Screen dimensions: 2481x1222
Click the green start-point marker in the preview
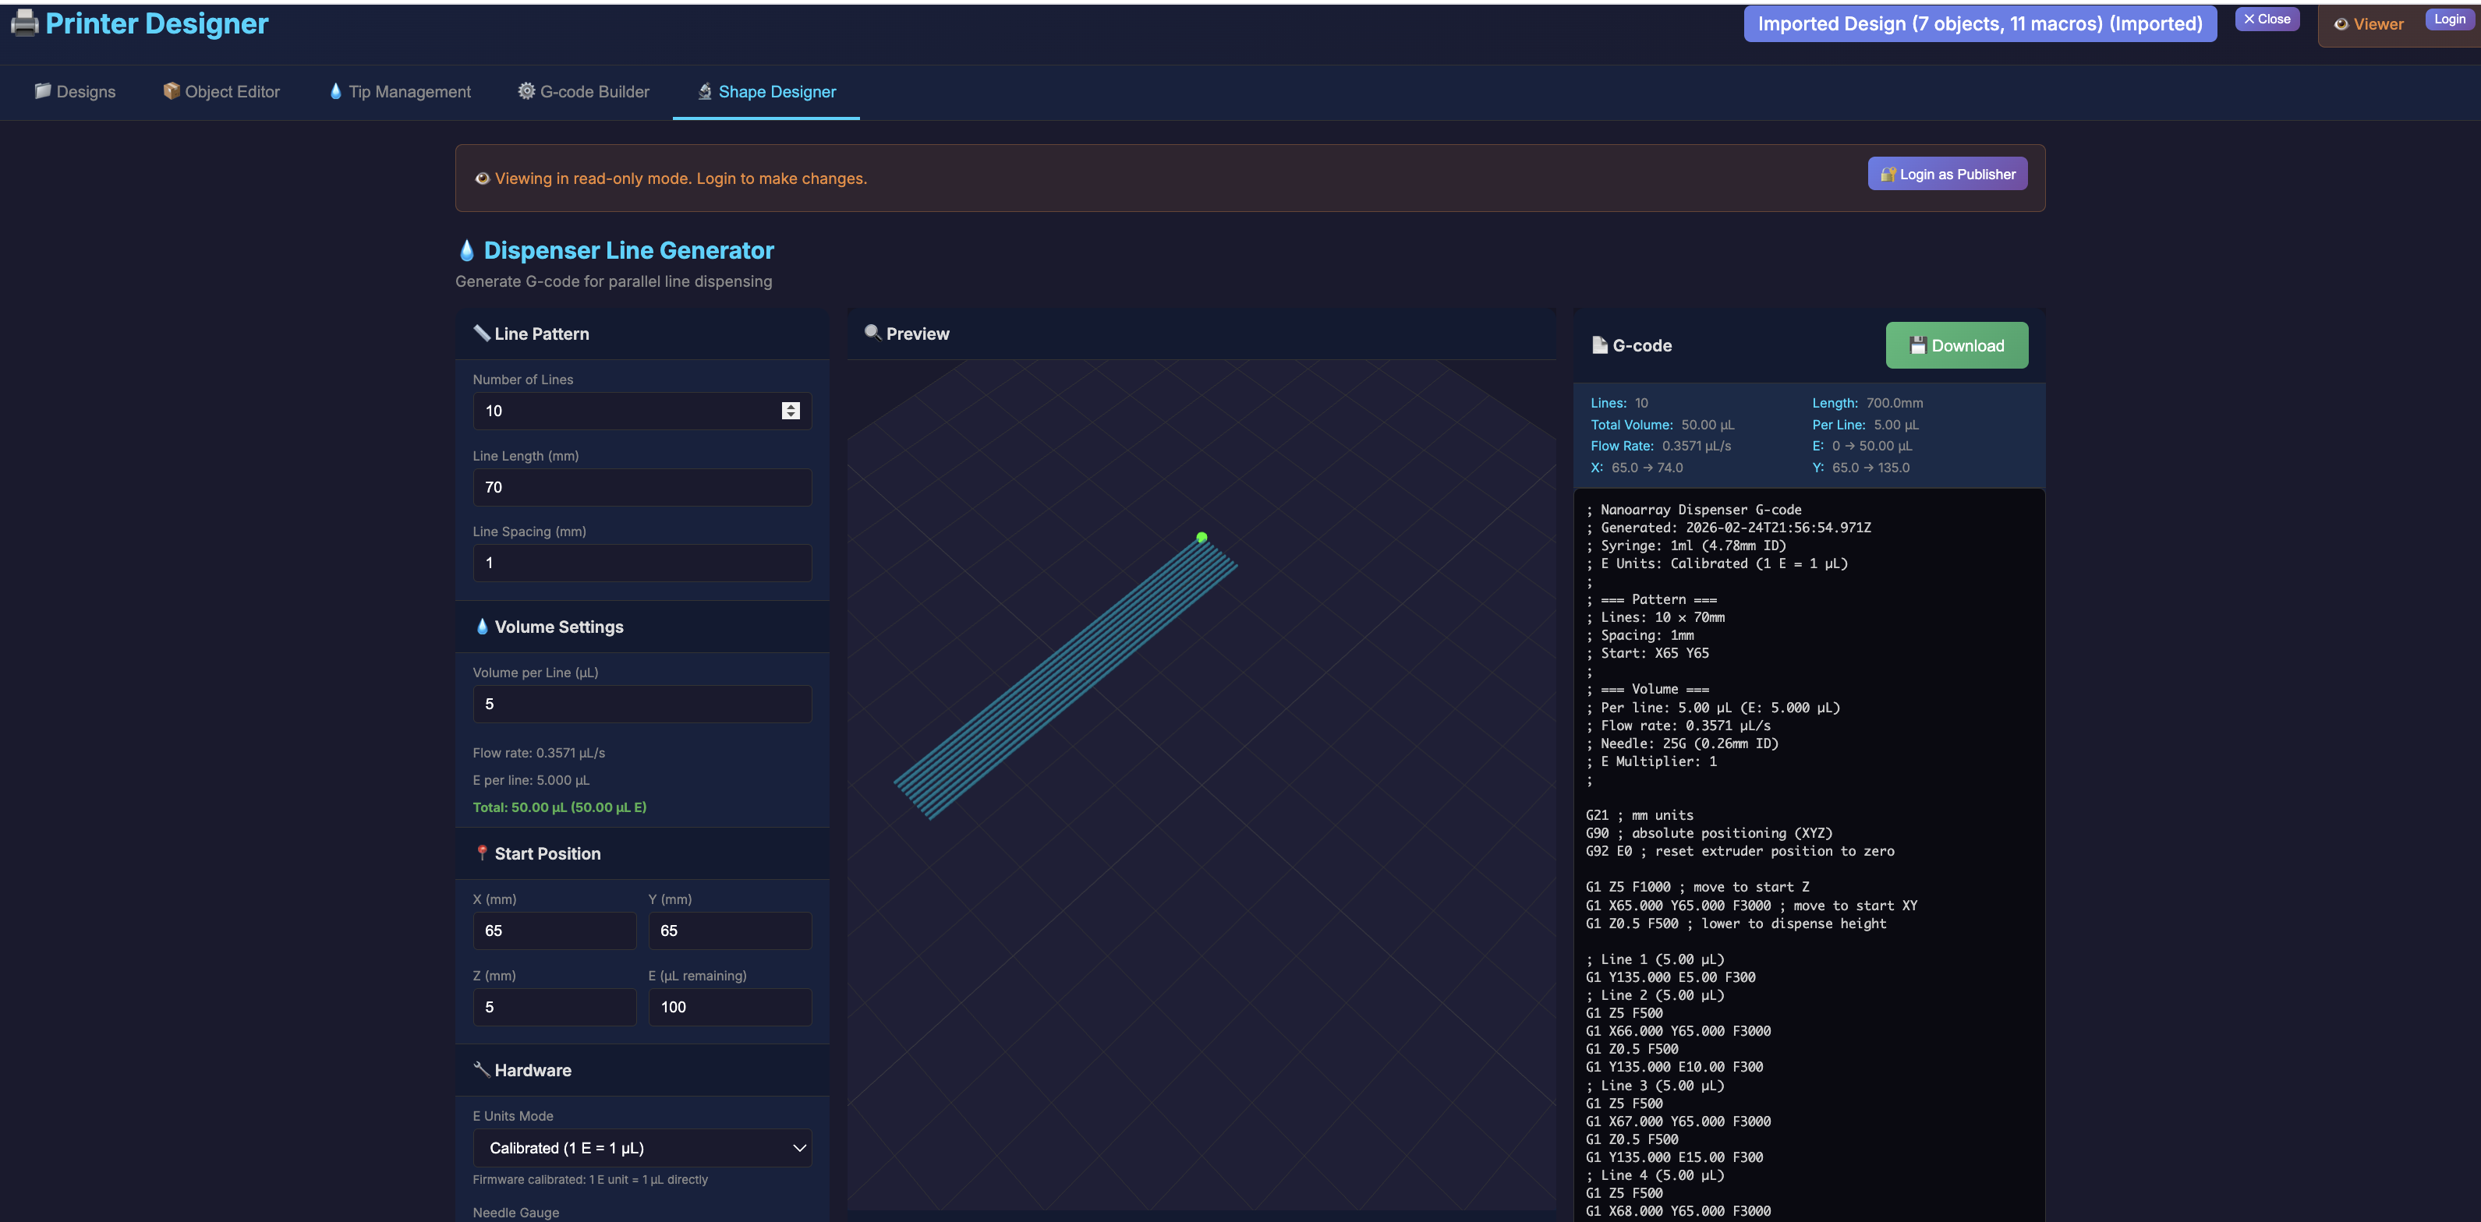(1201, 537)
